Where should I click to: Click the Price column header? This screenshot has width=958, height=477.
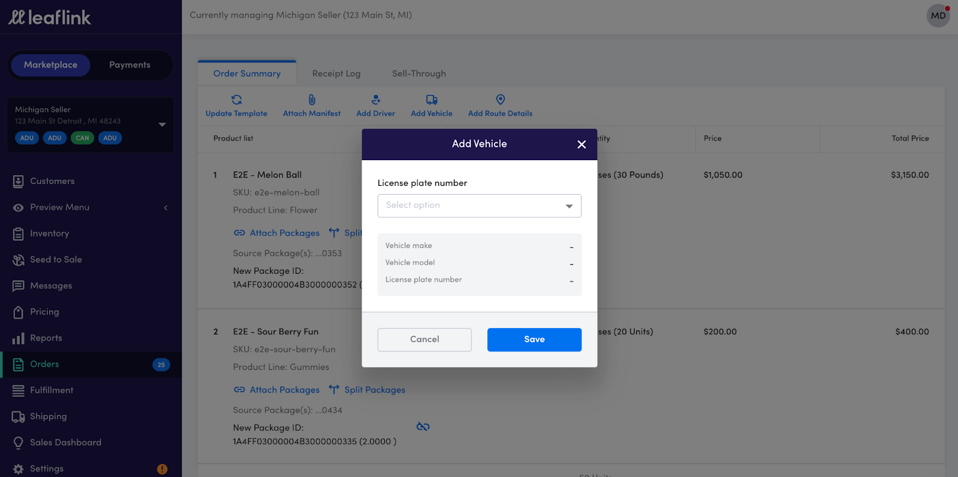[713, 139]
